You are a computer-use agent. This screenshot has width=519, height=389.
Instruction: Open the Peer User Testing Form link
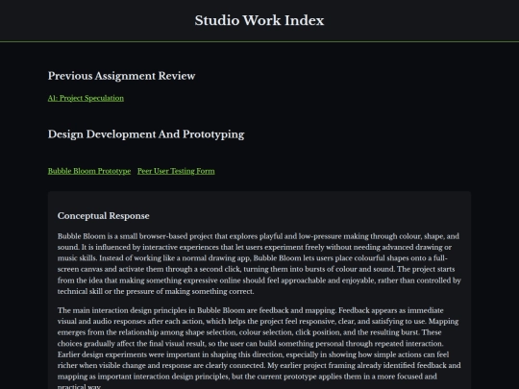[176, 171]
